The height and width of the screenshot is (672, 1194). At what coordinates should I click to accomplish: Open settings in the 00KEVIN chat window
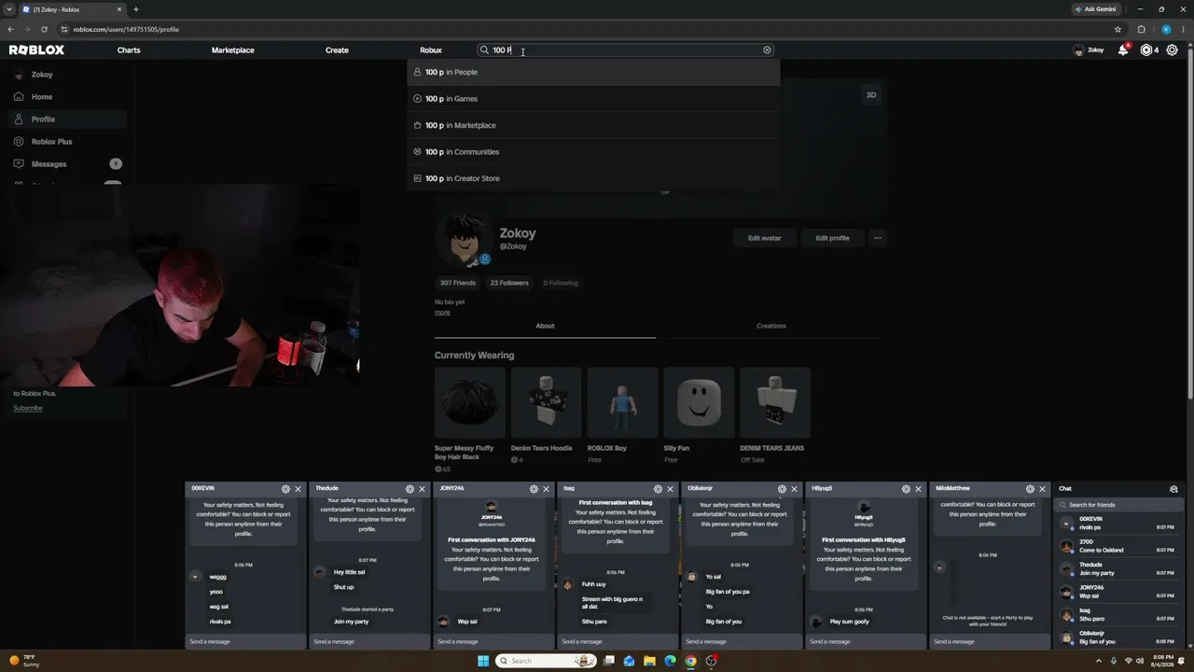coord(286,489)
